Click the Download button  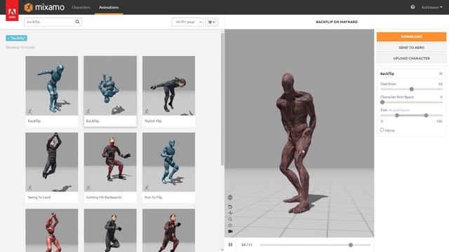pos(411,36)
